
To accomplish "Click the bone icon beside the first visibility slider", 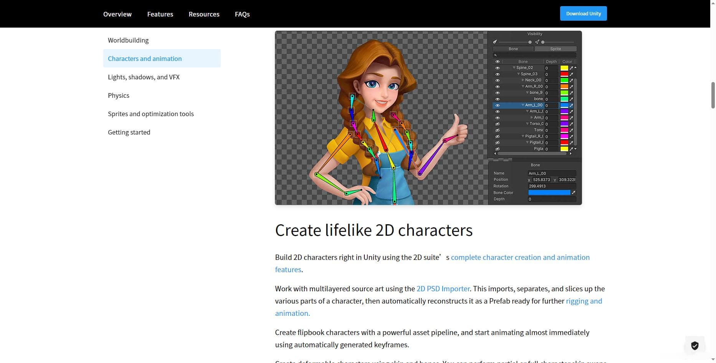I will pyautogui.click(x=495, y=42).
